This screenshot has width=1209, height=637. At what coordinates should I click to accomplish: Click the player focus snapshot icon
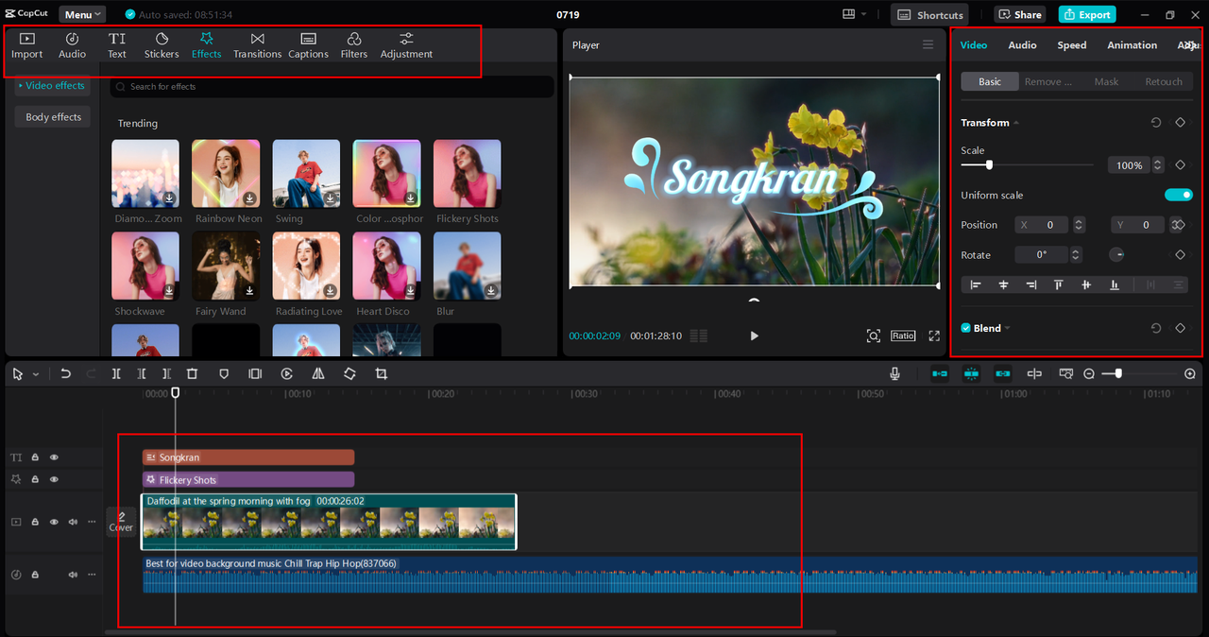coord(874,336)
